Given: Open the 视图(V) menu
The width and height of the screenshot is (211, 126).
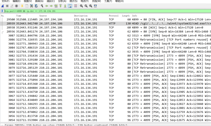Looking at the screenshot, I should [28, 1].
